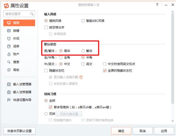Click the magnifier icon in search box

click(x=32, y=14)
